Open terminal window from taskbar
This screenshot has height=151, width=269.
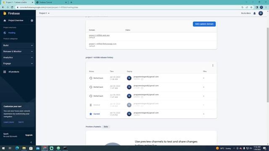click(65, 148)
